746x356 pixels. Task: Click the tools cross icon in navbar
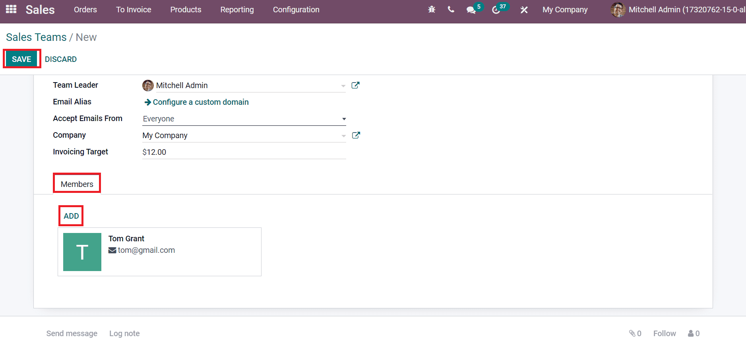coord(524,10)
